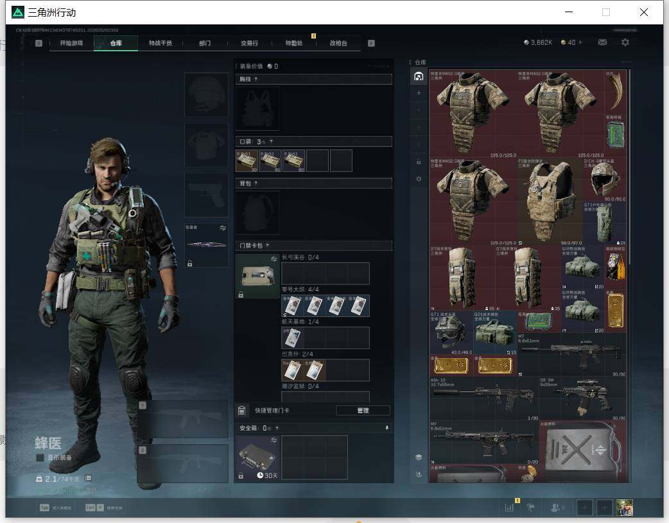Click the pin icon on 安全箱 header
Screen dimensions: 669x523
(x=387, y=428)
